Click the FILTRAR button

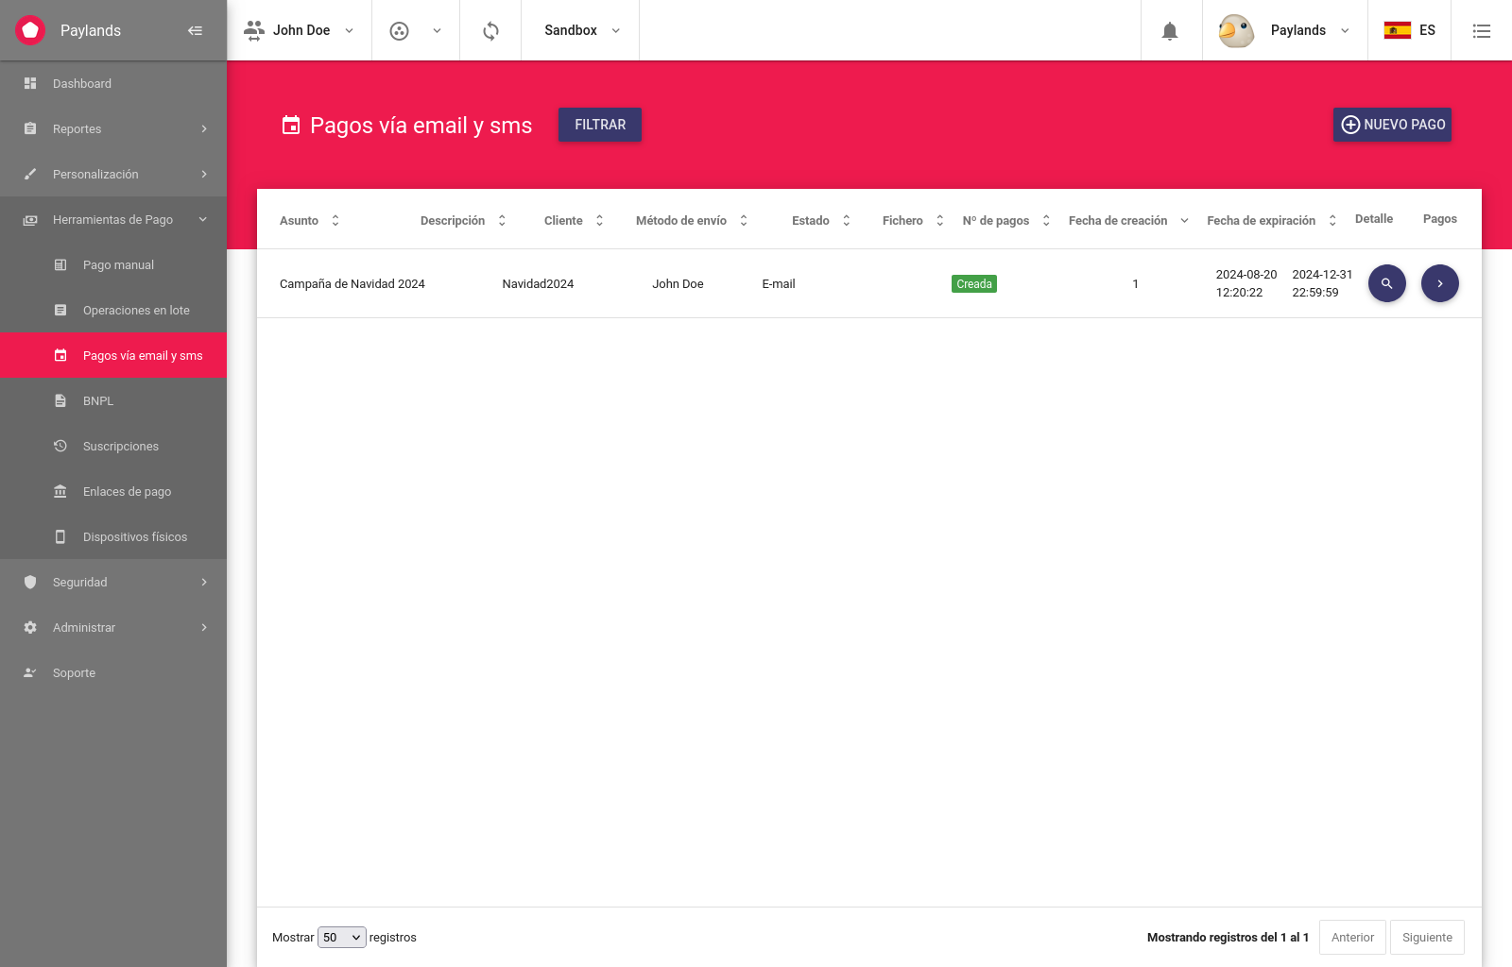[x=600, y=125]
